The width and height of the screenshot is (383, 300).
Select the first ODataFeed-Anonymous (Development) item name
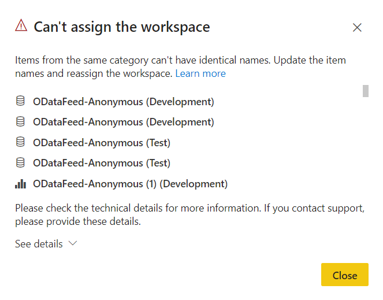coord(124,102)
